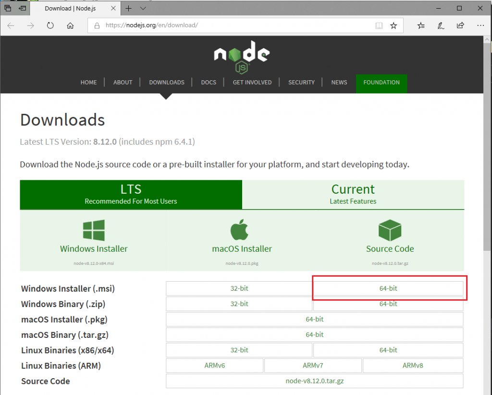The image size is (492, 395).
Task: Download macOS Binary .tar.gz 64-bit
Action: pos(314,334)
